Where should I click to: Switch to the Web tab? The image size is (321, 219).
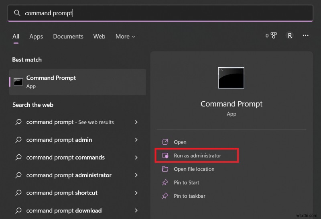(99, 36)
